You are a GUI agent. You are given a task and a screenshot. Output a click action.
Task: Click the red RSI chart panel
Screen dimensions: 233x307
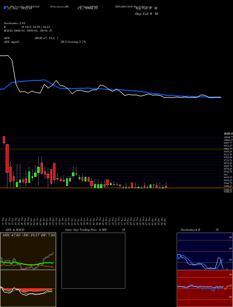tap(205, 288)
